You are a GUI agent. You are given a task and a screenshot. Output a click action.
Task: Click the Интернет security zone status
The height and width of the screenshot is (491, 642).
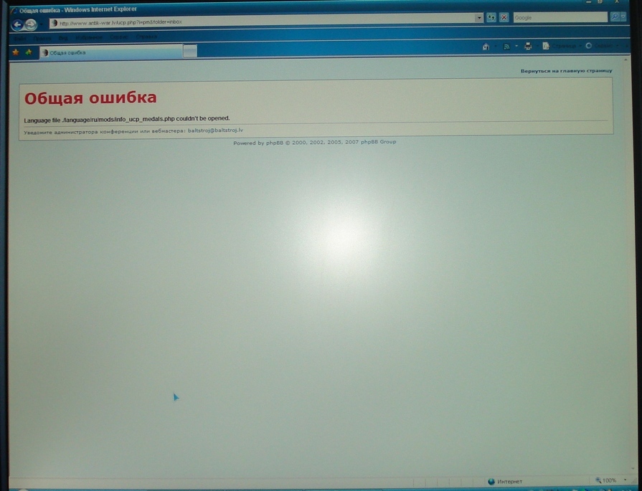tap(505, 482)
